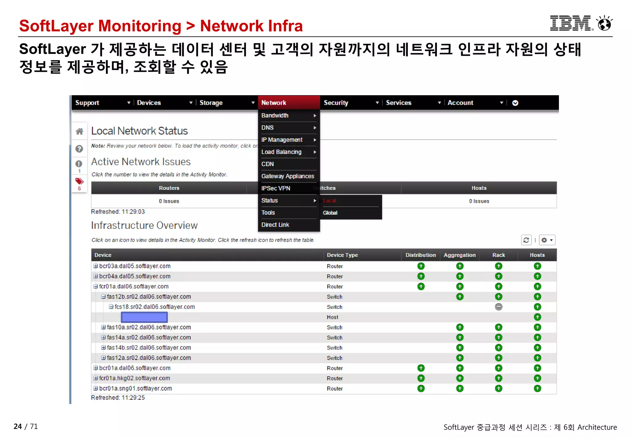Click Rack status icon for fas14a.sr02
Image resolution: width=631 pixels, height=437 pixels.
(x=499, y=337)
